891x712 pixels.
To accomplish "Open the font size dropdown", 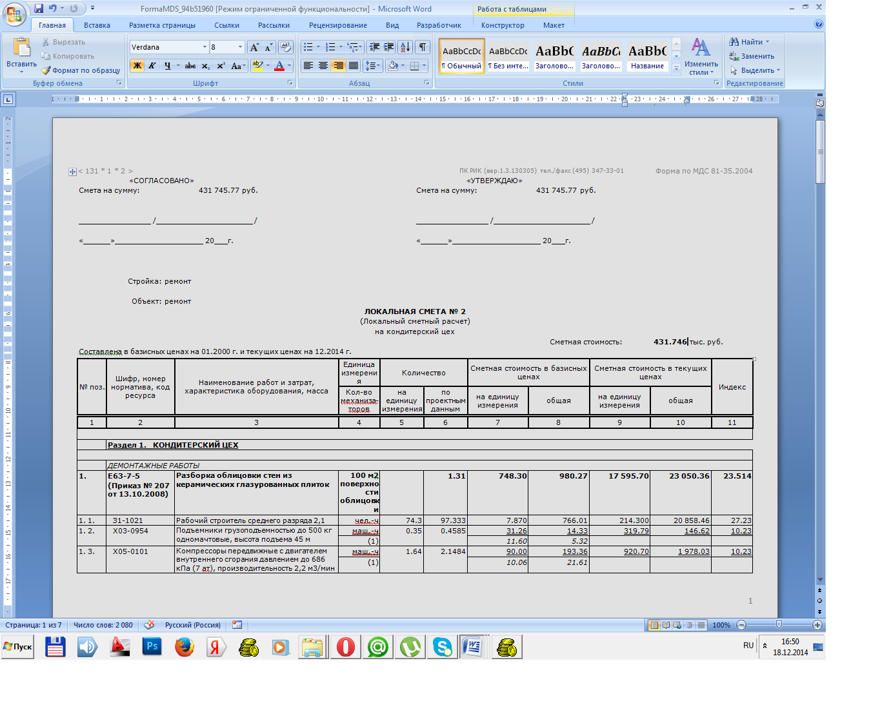I will point(240,47).
